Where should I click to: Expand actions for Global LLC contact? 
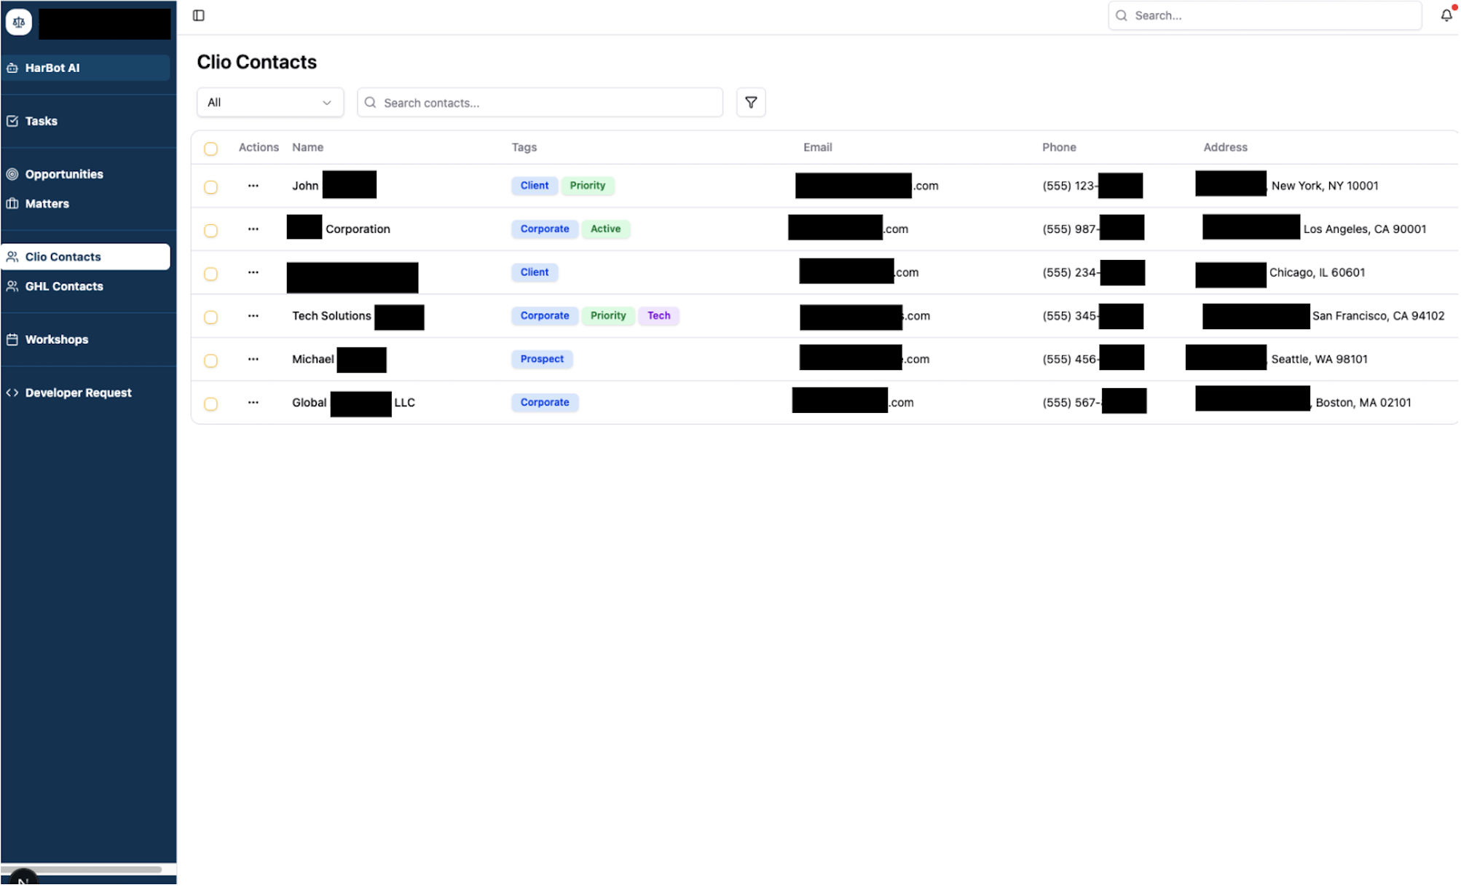253,402
